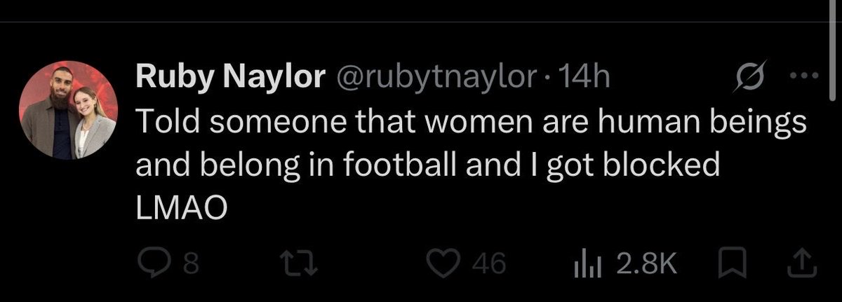
Task: Like the tweet with the heart icon
Action: click(443, 264)
